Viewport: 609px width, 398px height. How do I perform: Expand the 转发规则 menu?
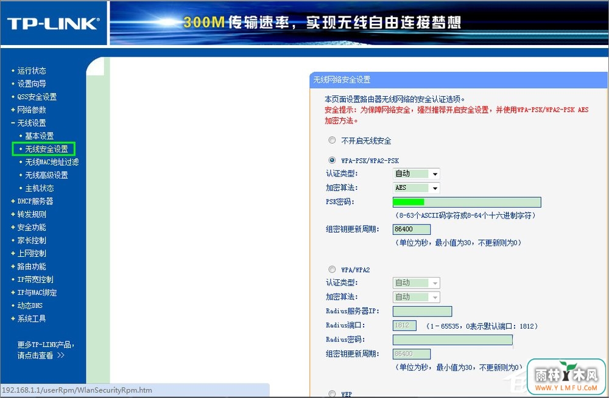(x=32, y=214)
